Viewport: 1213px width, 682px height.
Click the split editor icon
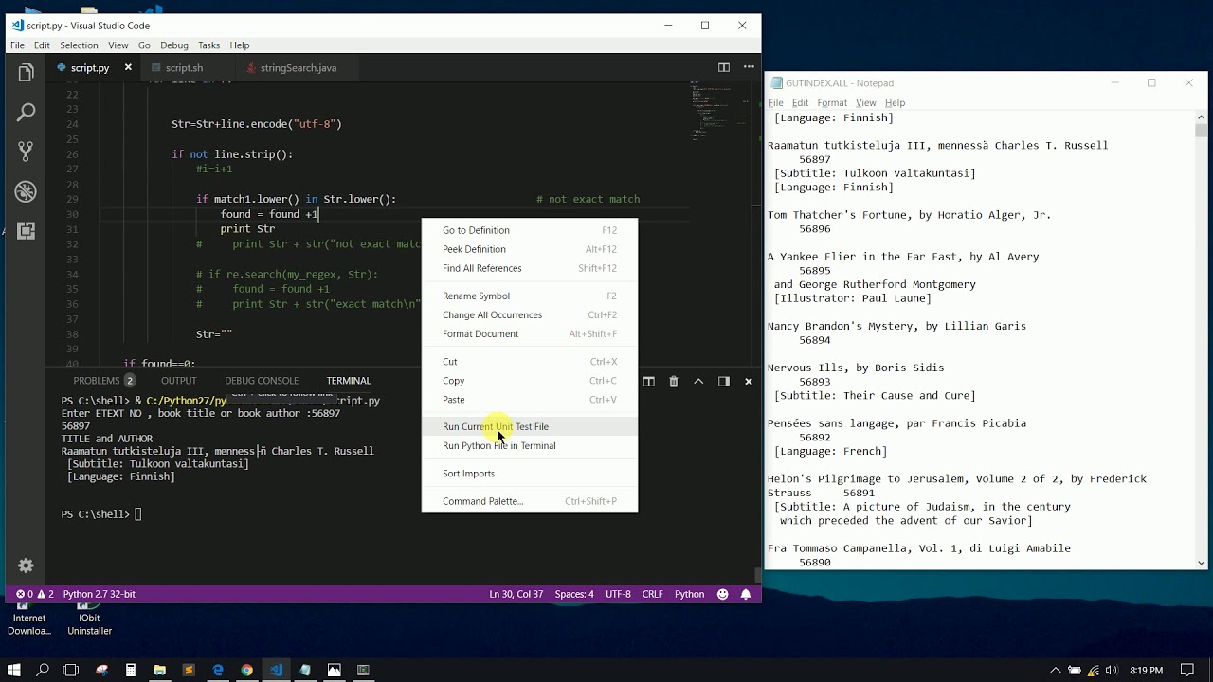[x=723, y=67]
